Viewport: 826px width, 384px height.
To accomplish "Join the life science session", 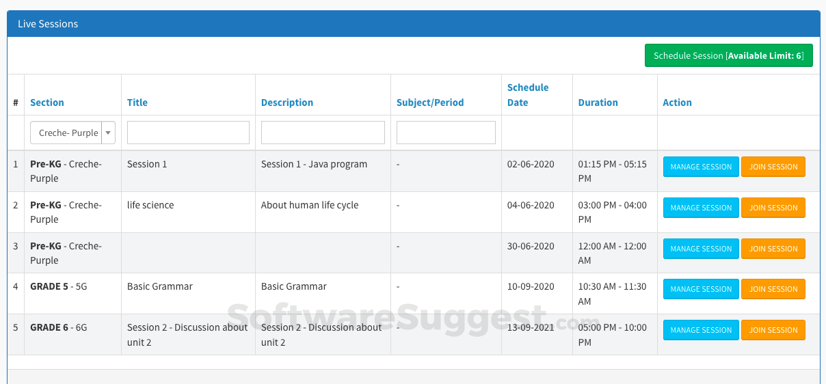I will point(773,208).
